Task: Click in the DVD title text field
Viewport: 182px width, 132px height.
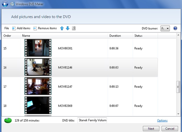Action: coord(92,120)
